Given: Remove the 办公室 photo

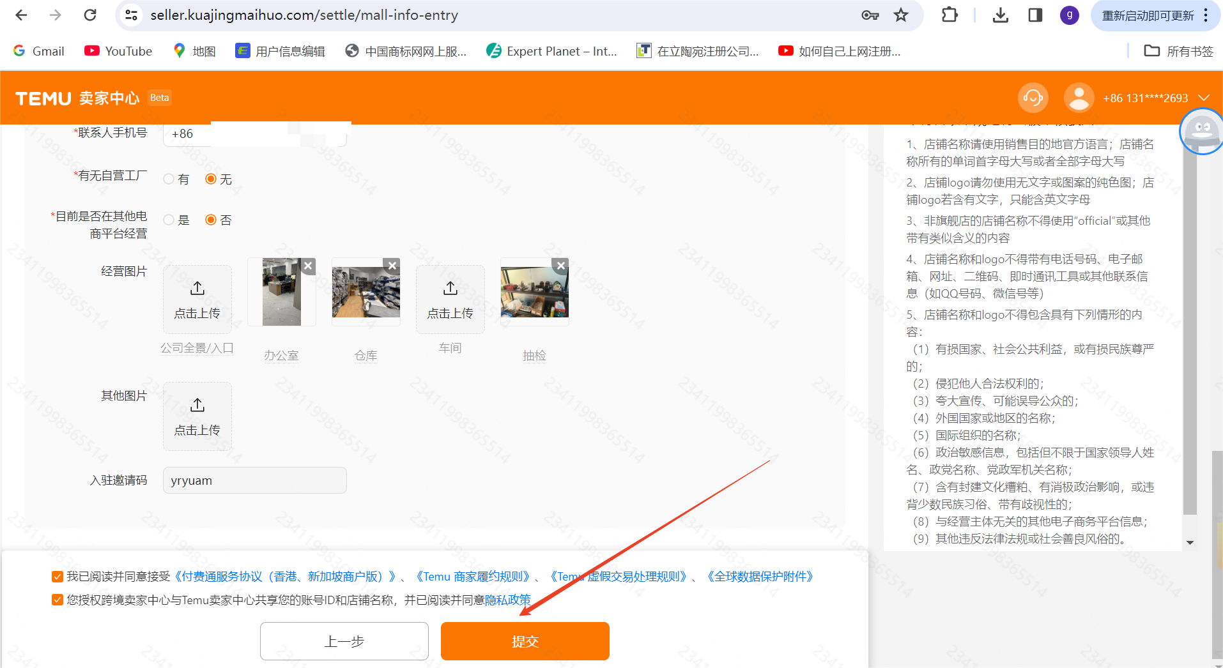Looking at the screenshot, I should pos(308,266).
